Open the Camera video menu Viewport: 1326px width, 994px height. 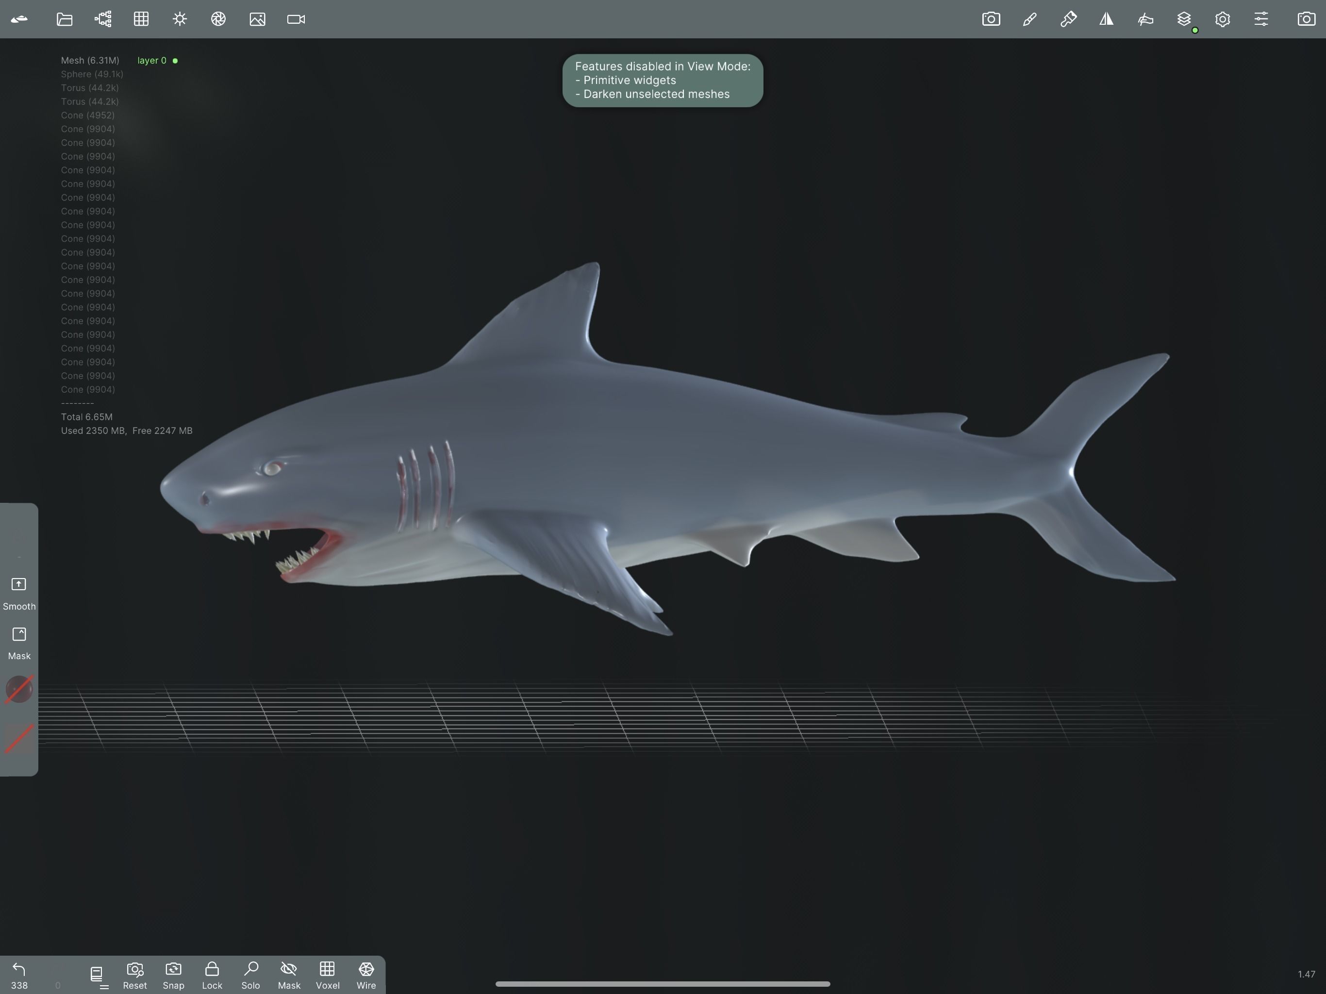296,19
